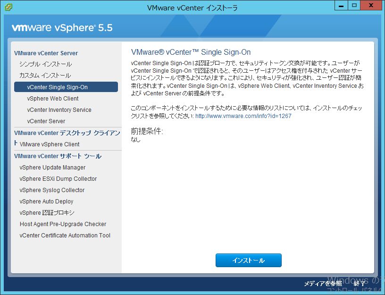Select vSphere Auto Deploy
Image resolution: width=385 pixels, height=295 pixels.
click(46, 202)
